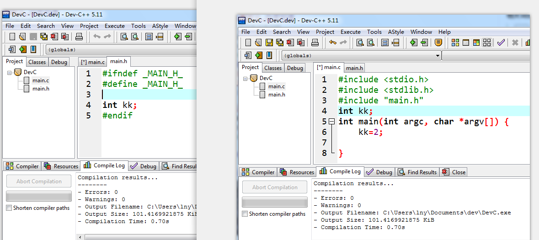The width and height of the screenshot is (539, 240).
Task: Click green minus Remove from Project, right window
Action: tap(424, 43)
